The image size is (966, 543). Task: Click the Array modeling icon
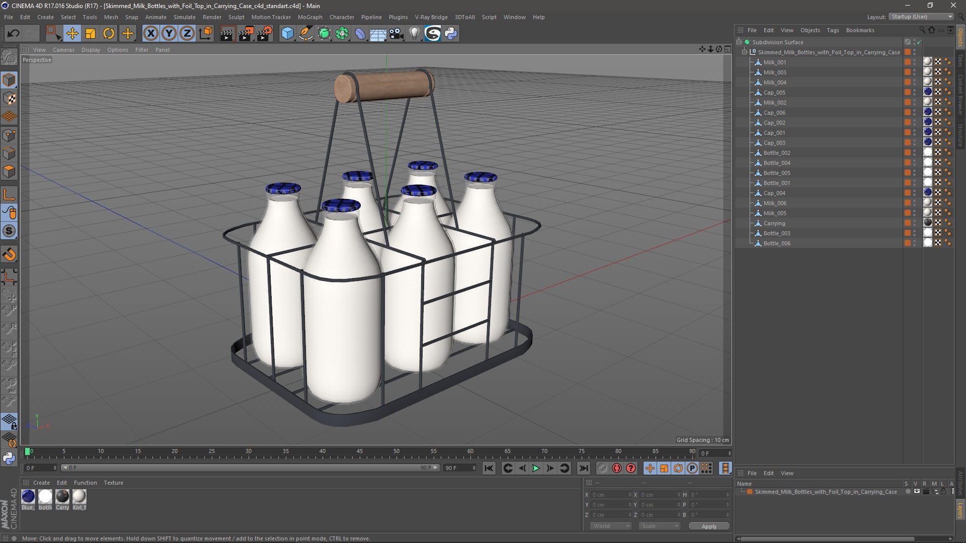(x=342, y=34)
